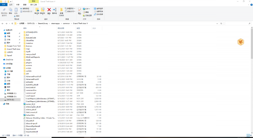Open the quick access toolbar customize arrow
Screen dimensions: 253x138
11,2
